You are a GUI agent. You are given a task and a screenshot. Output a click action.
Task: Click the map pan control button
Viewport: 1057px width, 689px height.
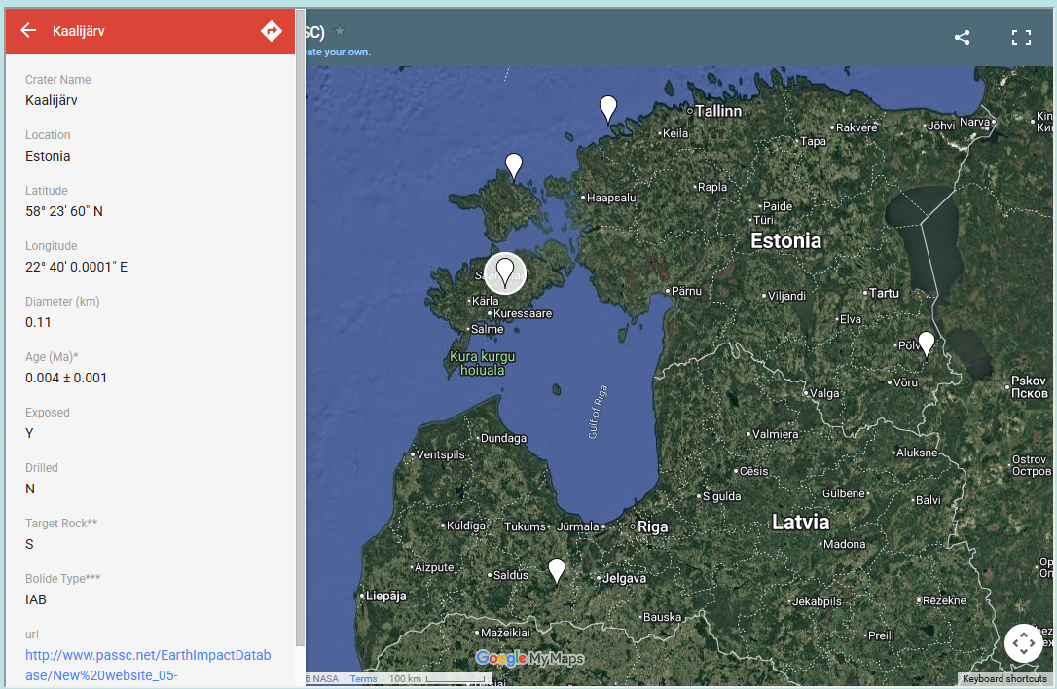click(1023, 643)
